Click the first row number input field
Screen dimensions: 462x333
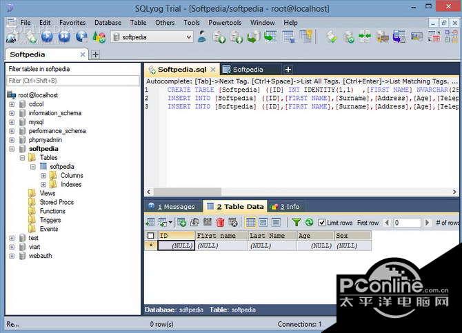tap(408, 223)
